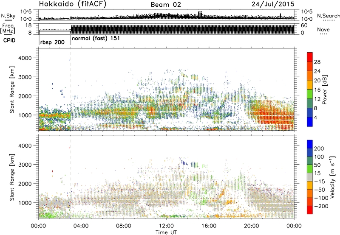
Task: Pick the bright blue segment below 4 dB
Action: (310, 122)
